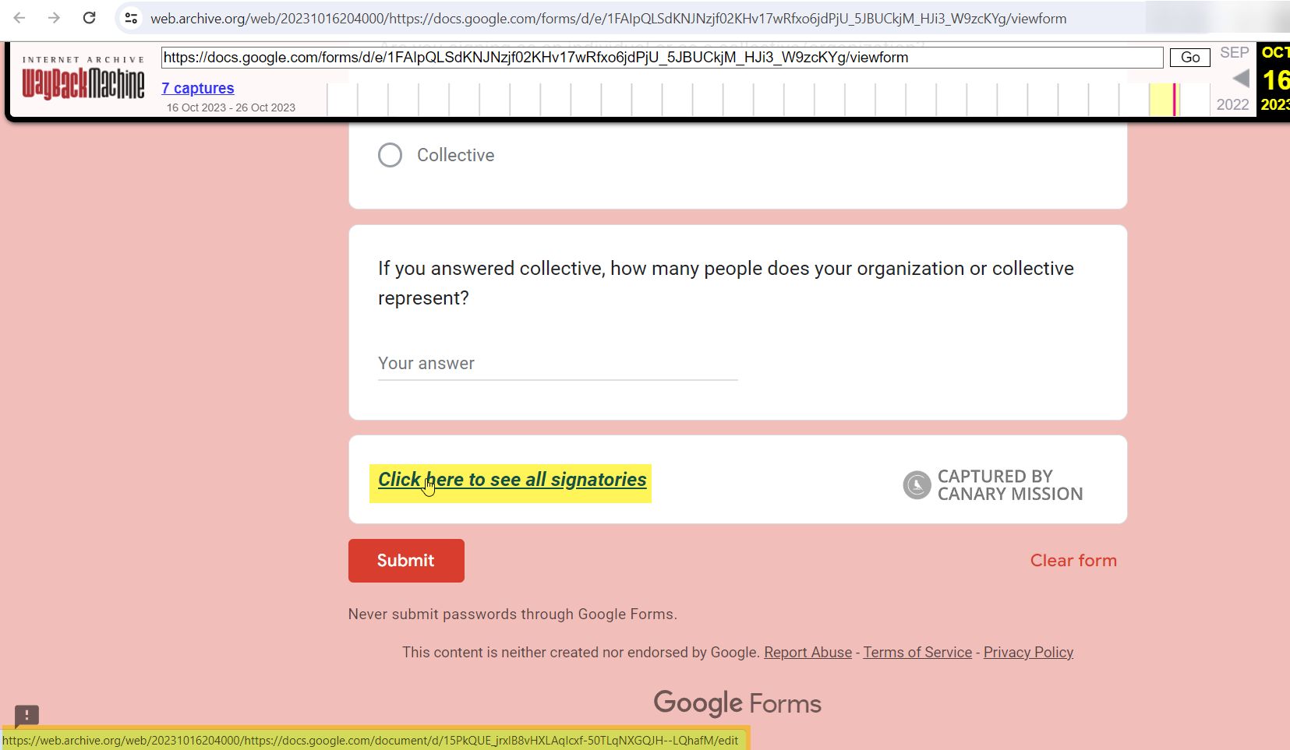Click the report problem icon at bottom-left
Image resolution: width=1290 pixels, height=750 pixels.
click(27, 715)
